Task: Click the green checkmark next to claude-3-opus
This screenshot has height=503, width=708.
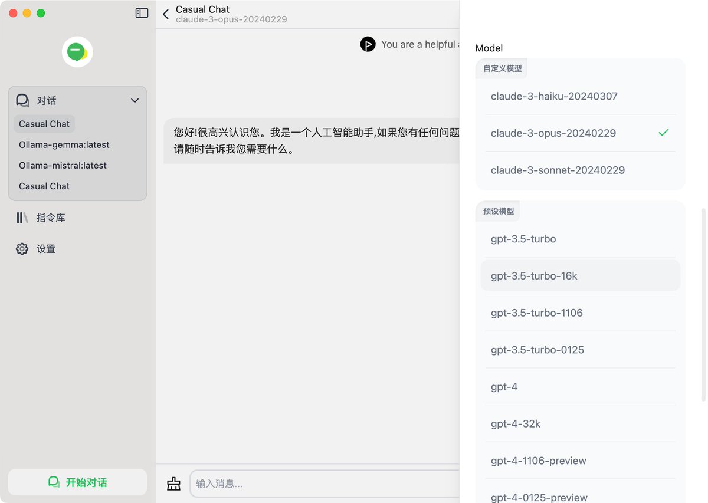Action: point(664,133)
